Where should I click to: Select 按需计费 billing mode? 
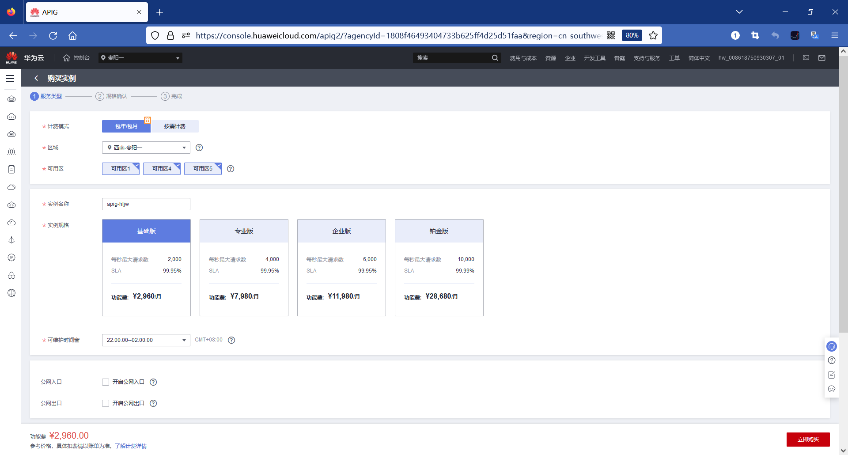click(175, 126)
